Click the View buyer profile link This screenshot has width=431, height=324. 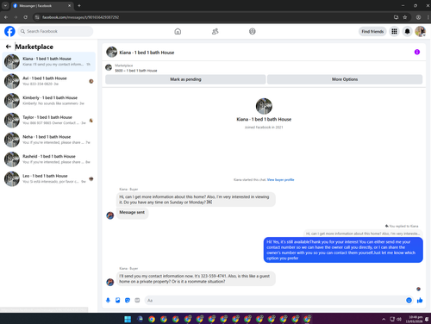pos(280,180)
